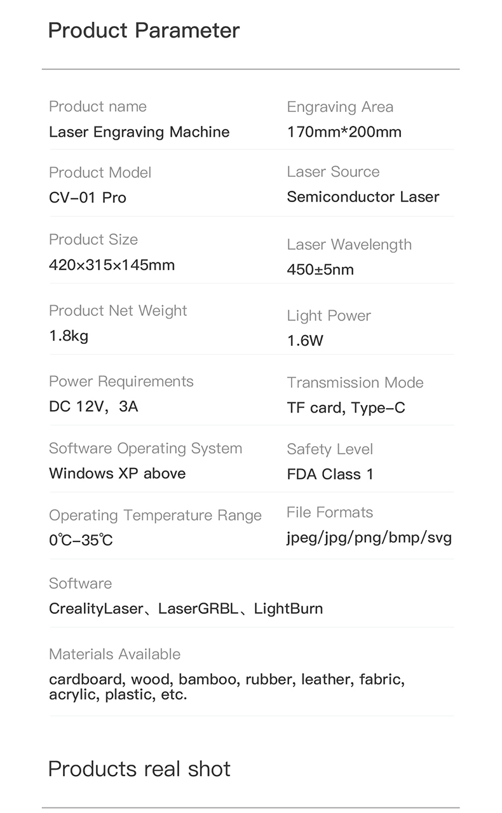Screen dimensions: 502x813
Task: Select the 1.8kg net weight value
Action: [x=69, y=336]
